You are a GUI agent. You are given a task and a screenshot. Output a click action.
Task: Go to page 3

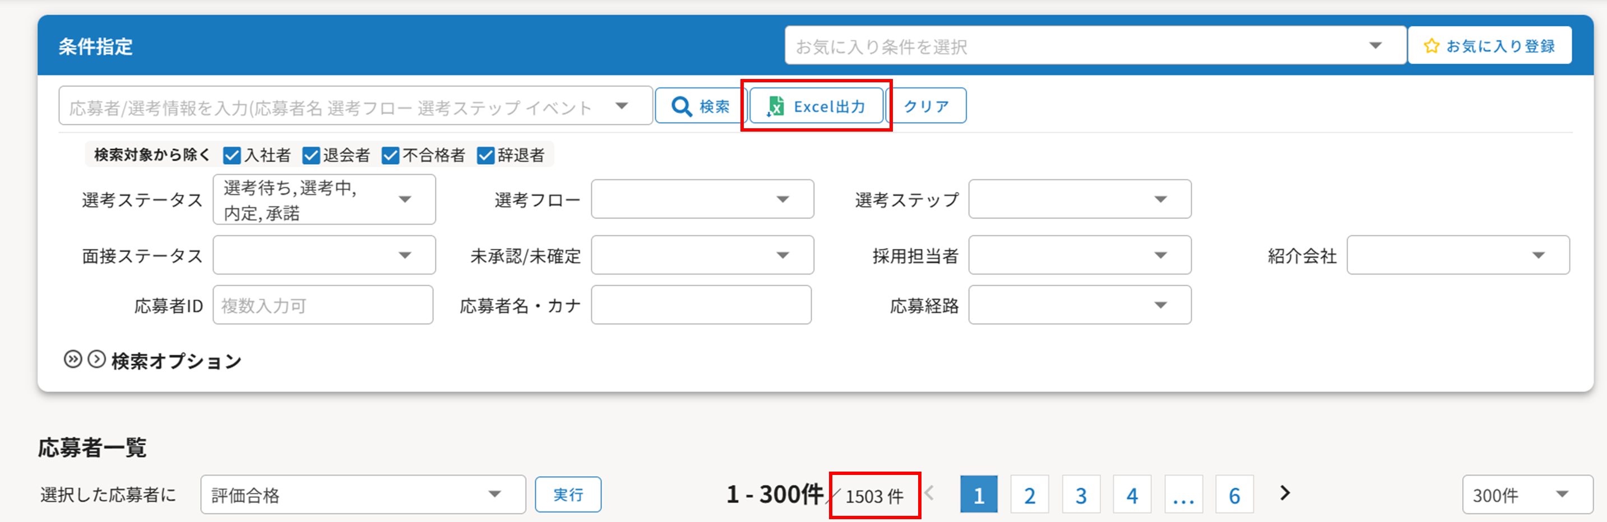1081,495
